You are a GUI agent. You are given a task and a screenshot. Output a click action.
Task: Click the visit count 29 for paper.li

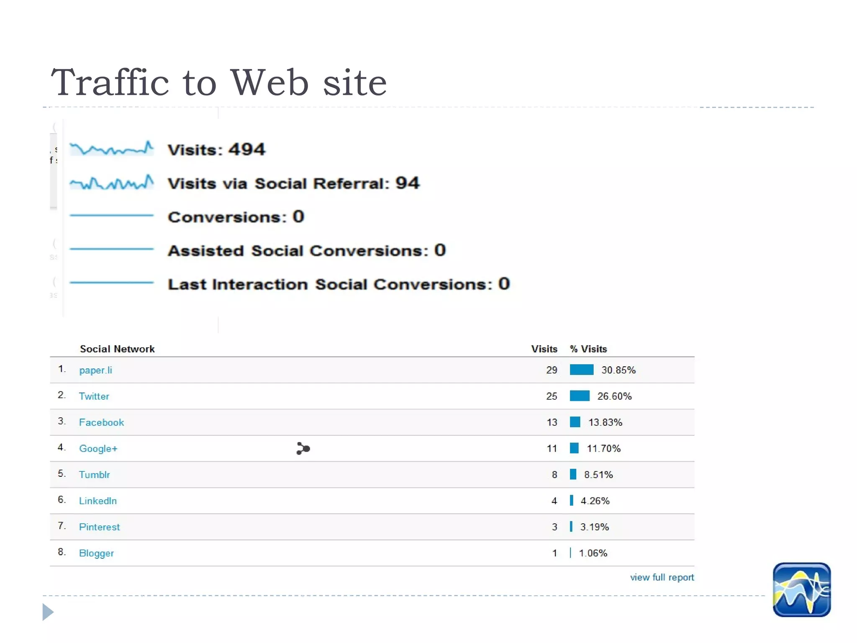pos(552,370)
